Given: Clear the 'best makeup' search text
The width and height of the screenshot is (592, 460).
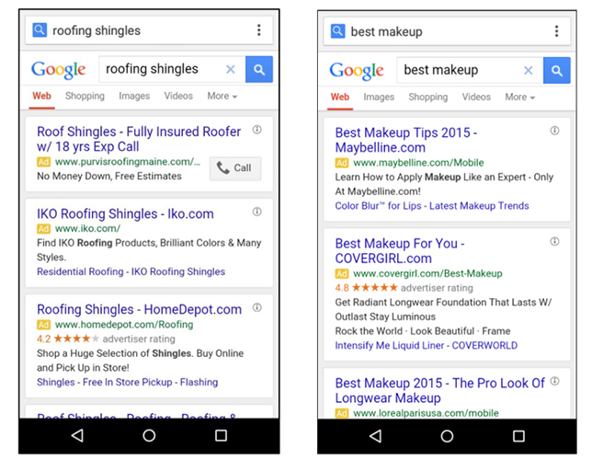Looking at the screenshot, I should (x=529, y=70).
